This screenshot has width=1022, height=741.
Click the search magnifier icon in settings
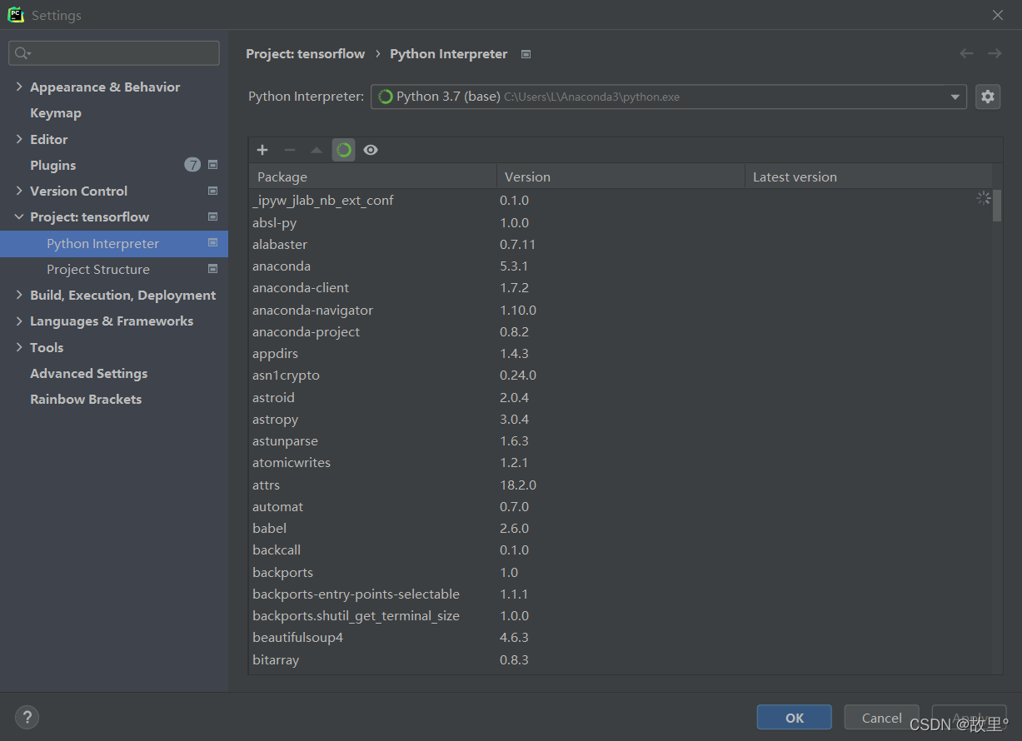tap(21, 53)
